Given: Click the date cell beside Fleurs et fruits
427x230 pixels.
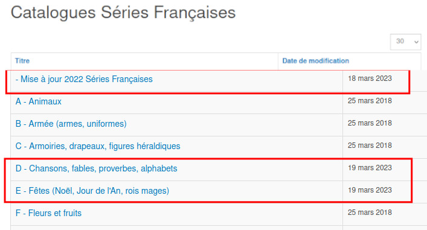Looking at the screenshot, I should pos(370,212).
